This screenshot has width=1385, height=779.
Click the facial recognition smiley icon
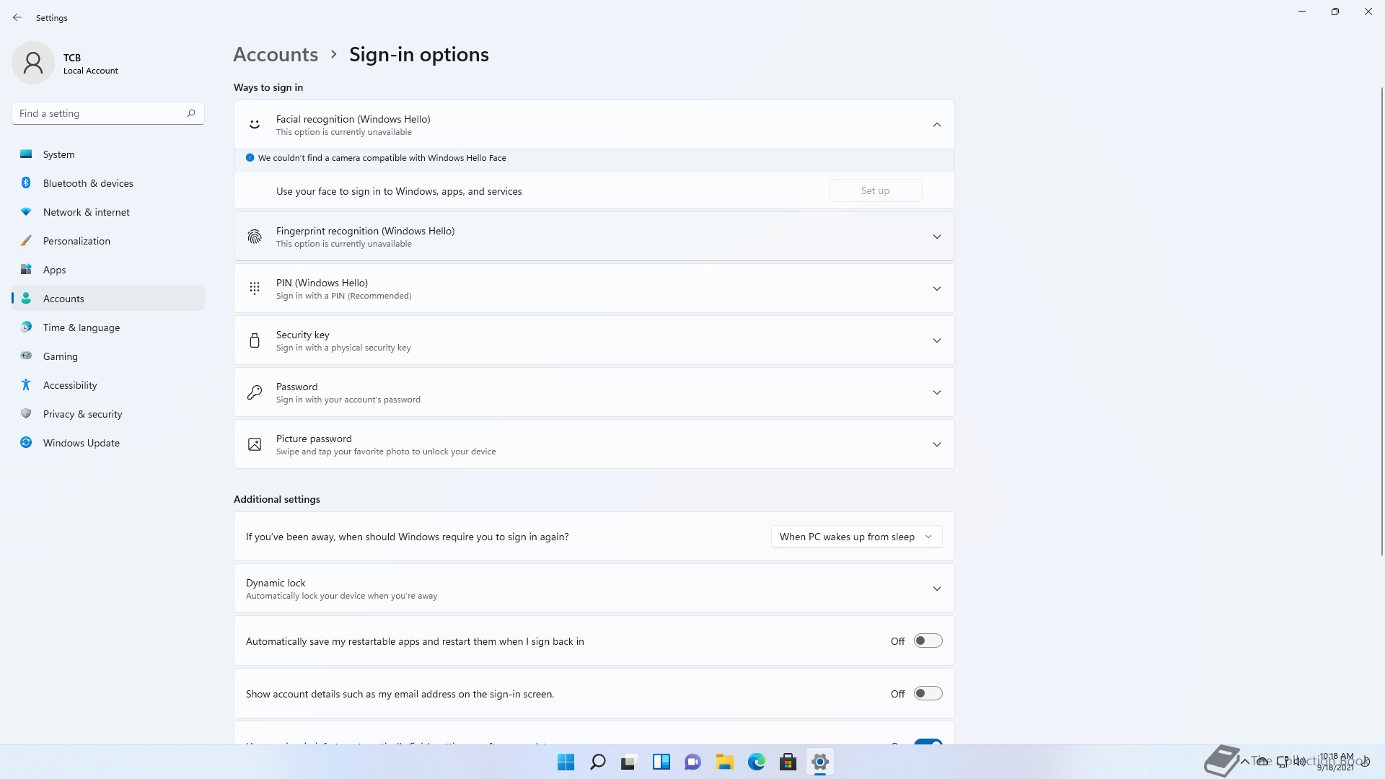[255, 125]
